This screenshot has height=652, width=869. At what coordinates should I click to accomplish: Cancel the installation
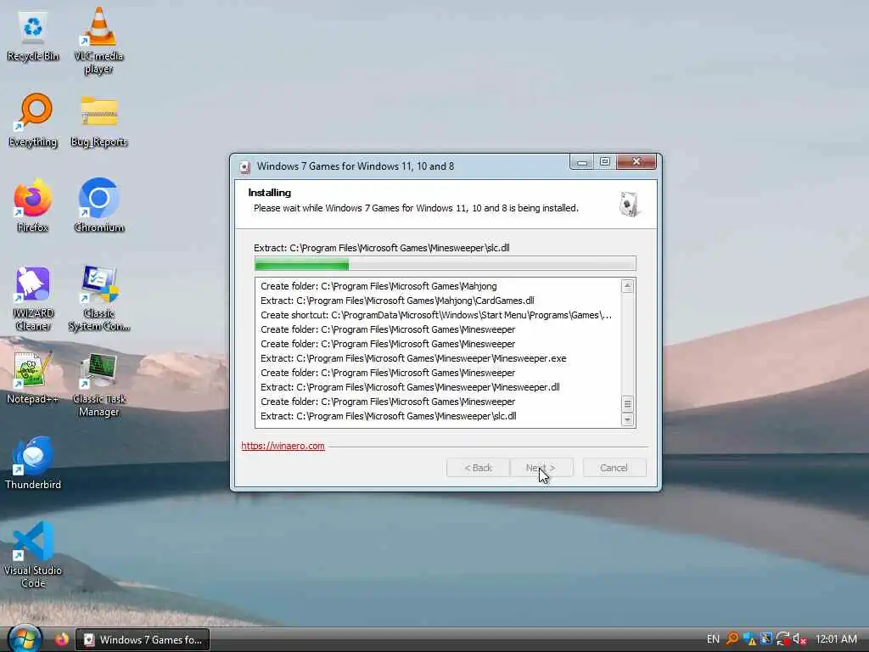pos(614,468)
